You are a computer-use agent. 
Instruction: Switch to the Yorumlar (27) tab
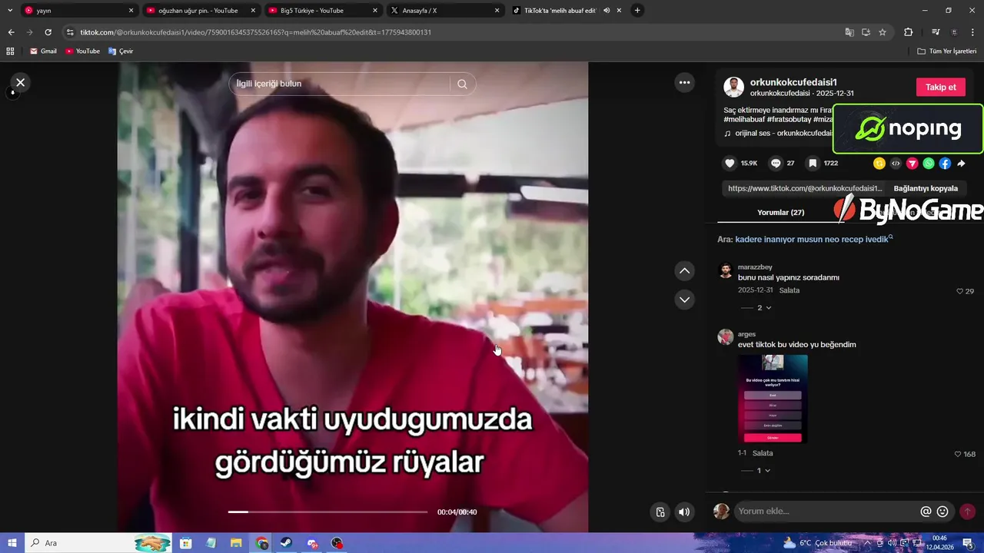point(780,212)
